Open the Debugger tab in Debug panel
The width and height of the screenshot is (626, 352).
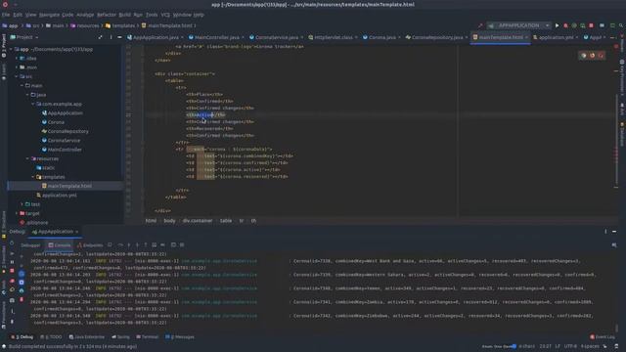coord(30,245)
